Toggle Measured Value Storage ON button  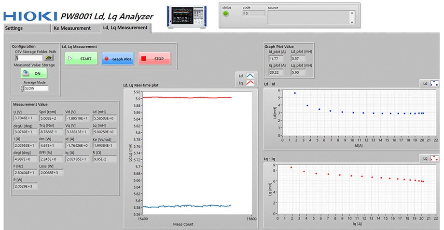click(34, 74)
